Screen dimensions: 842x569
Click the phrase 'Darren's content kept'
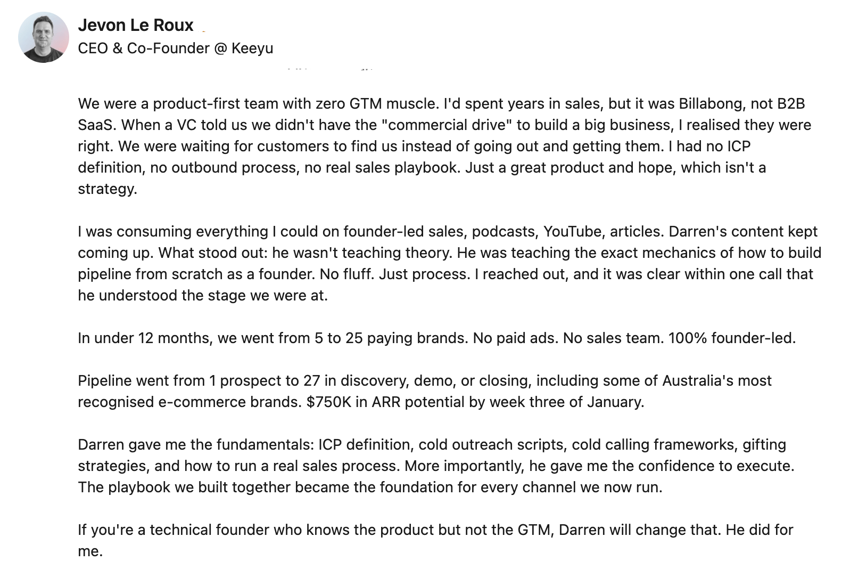[743, 231]
